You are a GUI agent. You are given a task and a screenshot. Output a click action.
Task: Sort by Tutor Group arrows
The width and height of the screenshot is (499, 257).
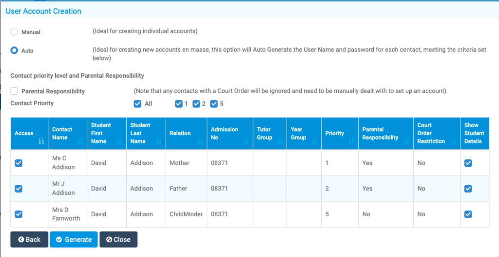coord(280,142)
